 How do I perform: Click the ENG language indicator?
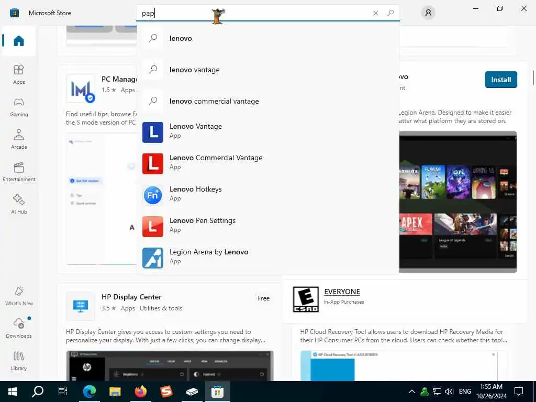pos(465,392)
